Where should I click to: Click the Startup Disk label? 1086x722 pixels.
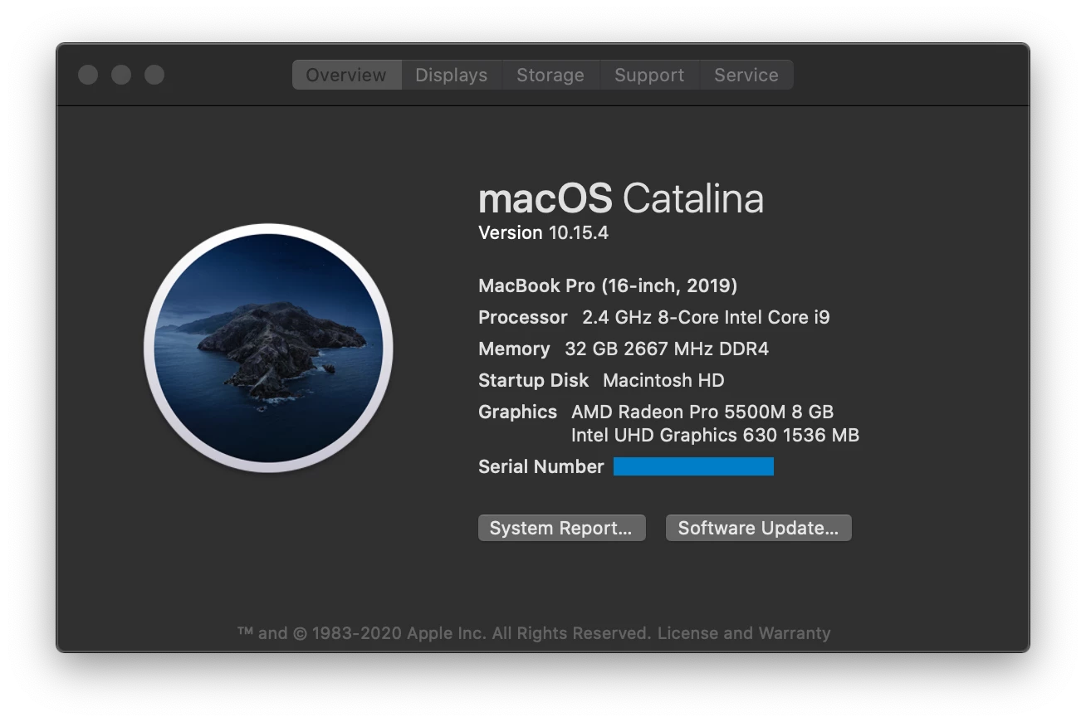(x=533, y=381)
